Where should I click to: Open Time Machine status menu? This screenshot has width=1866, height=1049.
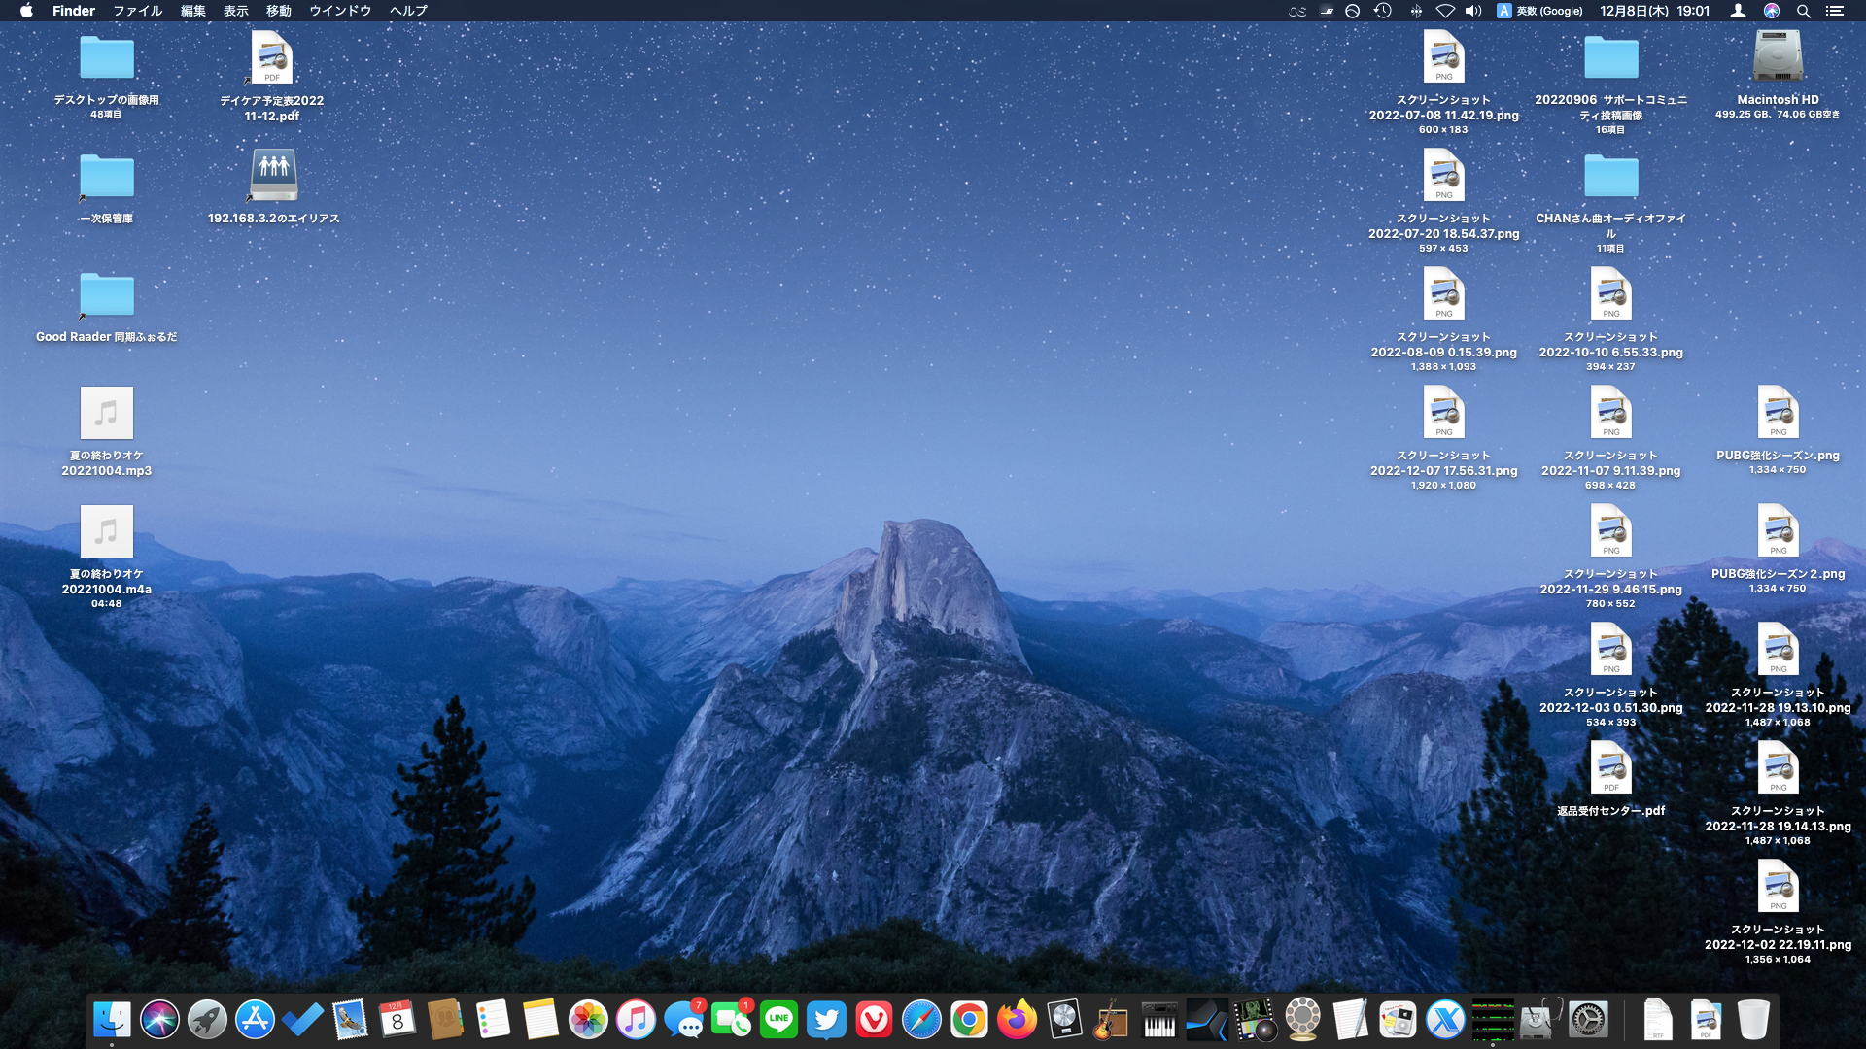(1383, 11)
